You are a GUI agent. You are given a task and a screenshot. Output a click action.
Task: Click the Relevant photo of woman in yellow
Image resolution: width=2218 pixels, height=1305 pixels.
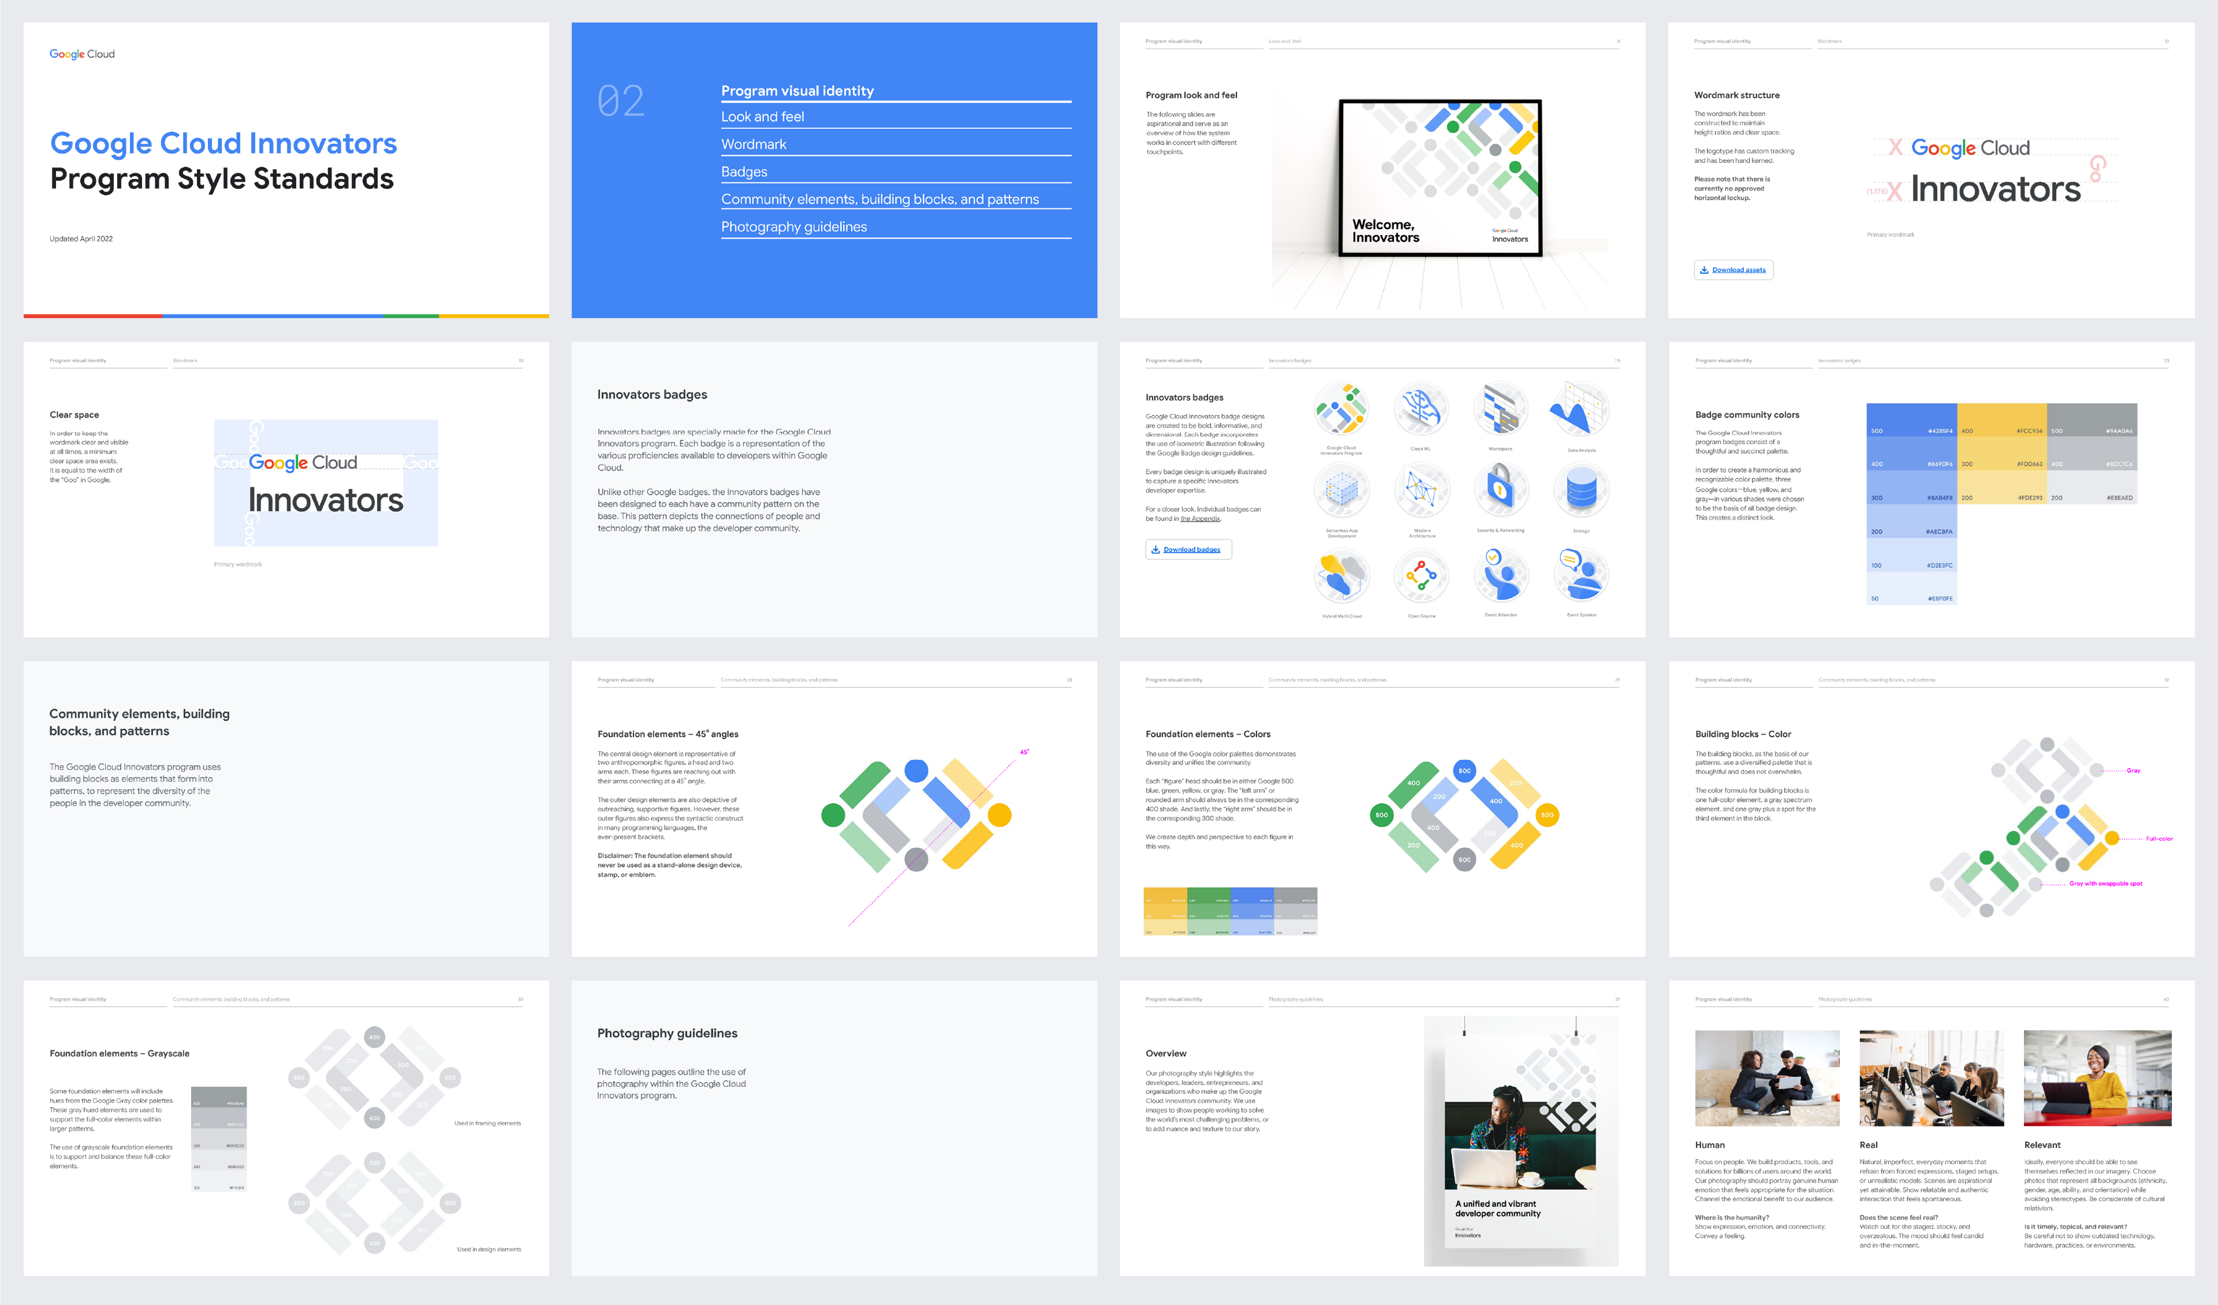pyautogui.click(x=2097, y=1078)
